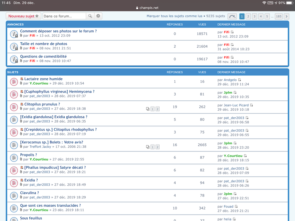Screen dimensions: 295x221
Task: Click the Lactaire zone humide unread topic icon
Action: (x=14, y=82)
